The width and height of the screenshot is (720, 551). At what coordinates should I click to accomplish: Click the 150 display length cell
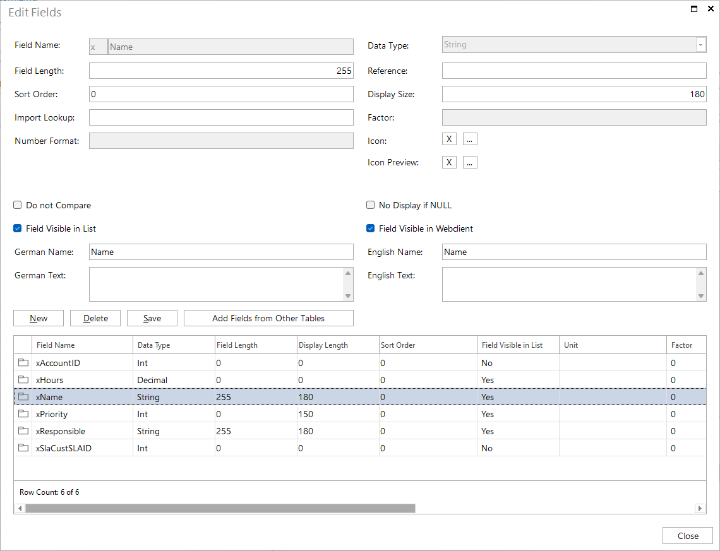337,414
